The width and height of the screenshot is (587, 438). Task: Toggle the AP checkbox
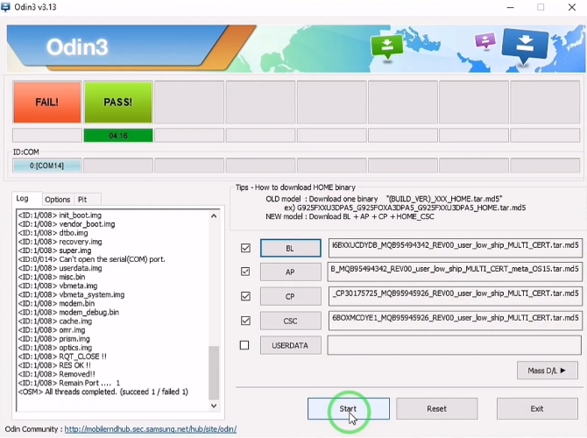tap(245, 272)
